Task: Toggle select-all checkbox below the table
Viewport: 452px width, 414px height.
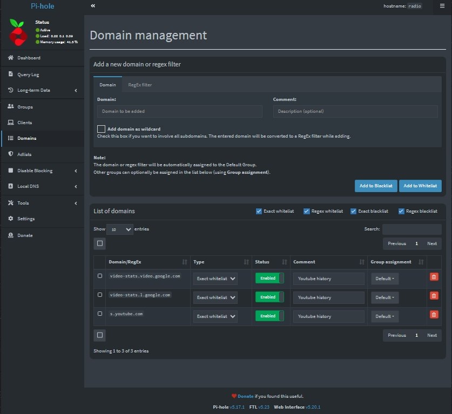Action: click(100, 335)
